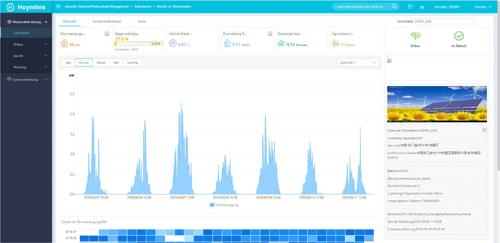Click the 36 Wh generation value

tap(75, 45)
